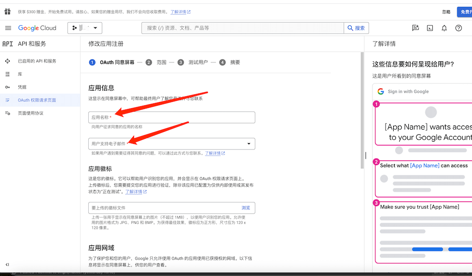Open the help question mark icon
472x276 pixels.
pos(458,28)
